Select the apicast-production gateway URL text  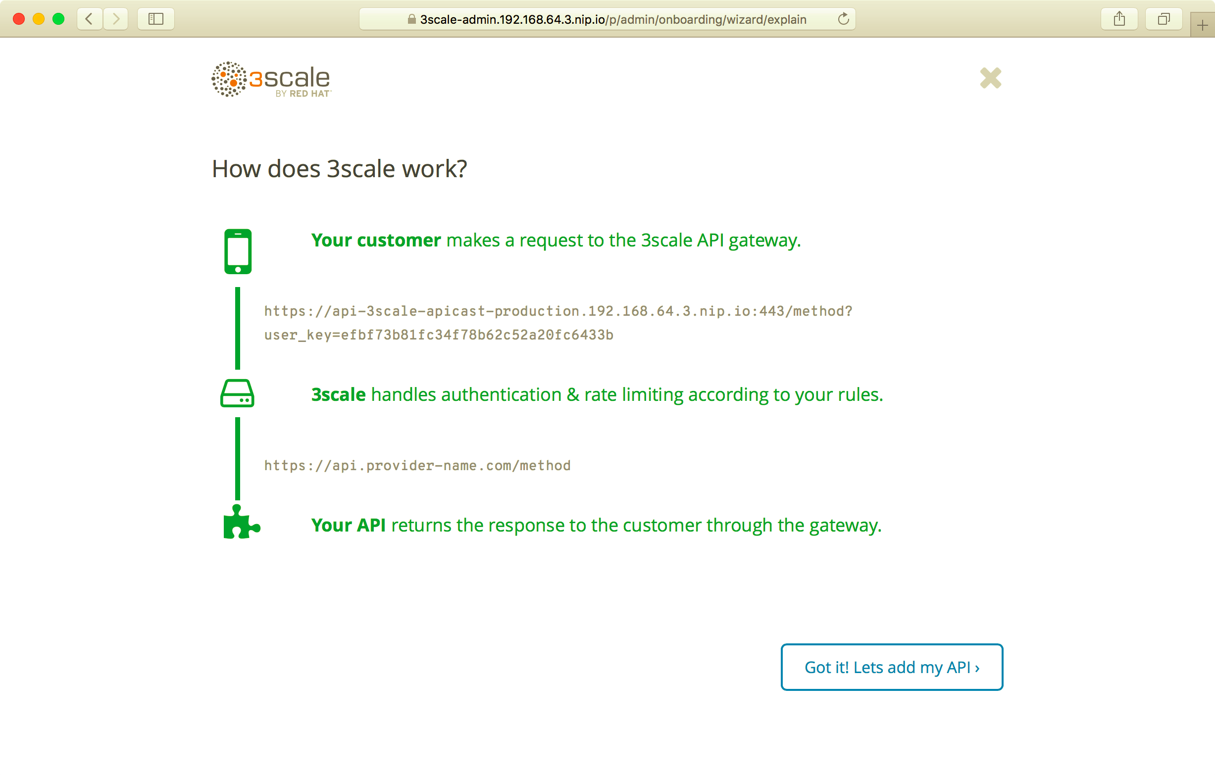(558, 311)
